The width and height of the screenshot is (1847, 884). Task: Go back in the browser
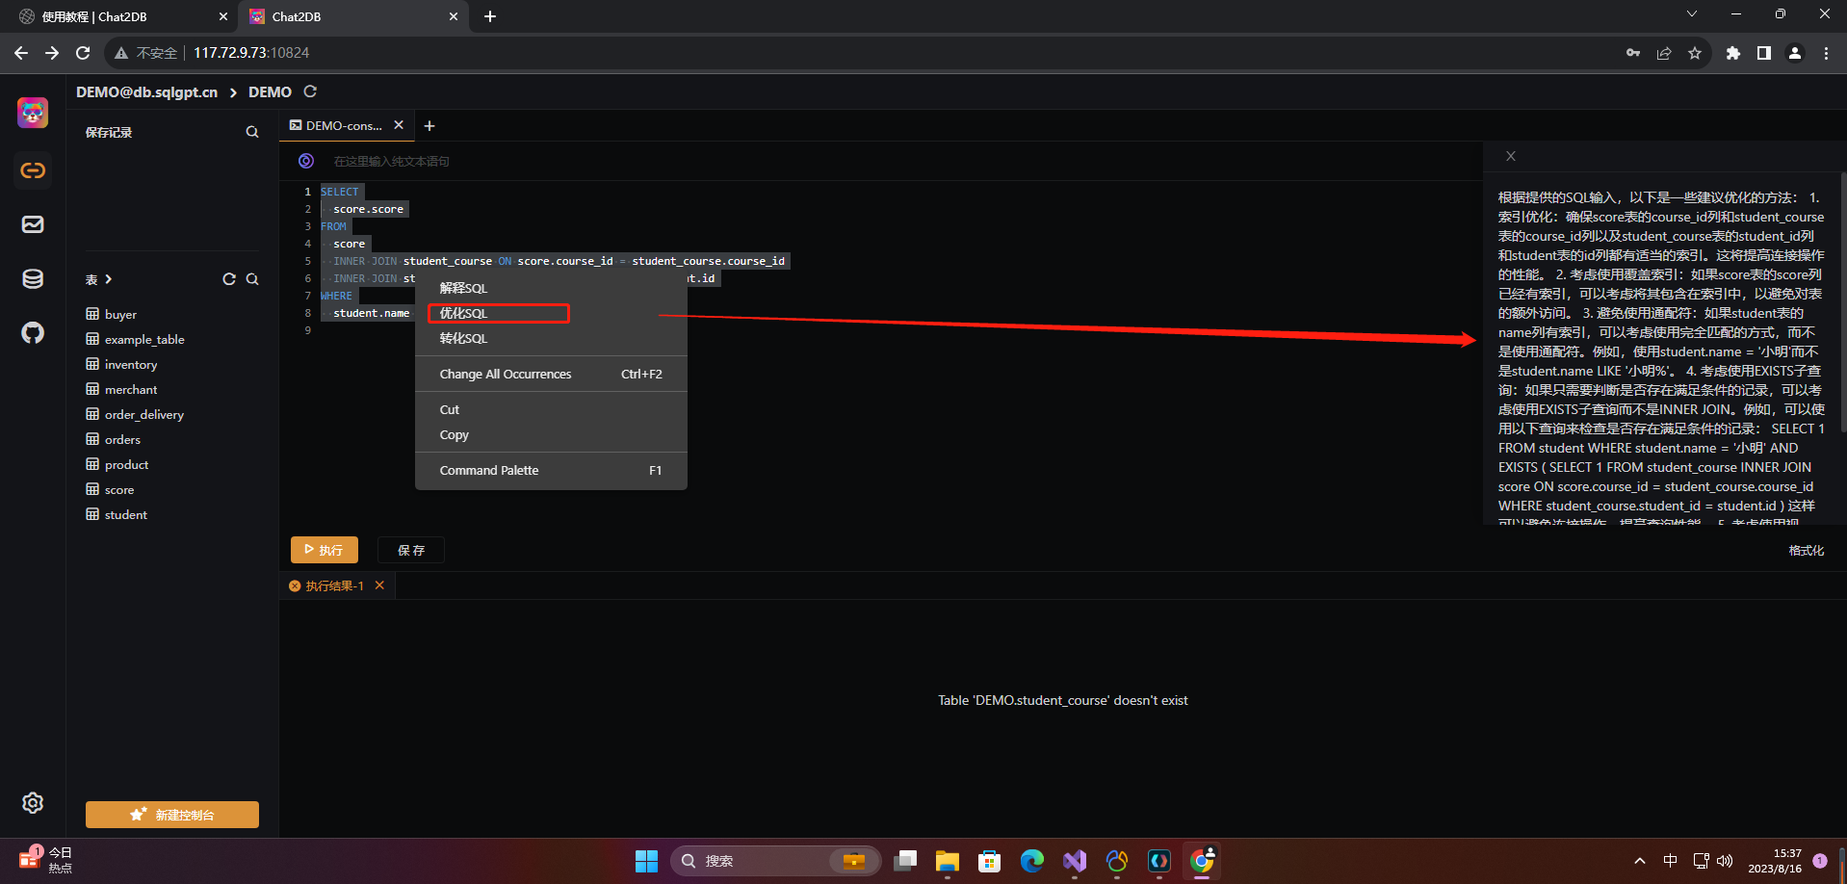(x=21, y=53)
